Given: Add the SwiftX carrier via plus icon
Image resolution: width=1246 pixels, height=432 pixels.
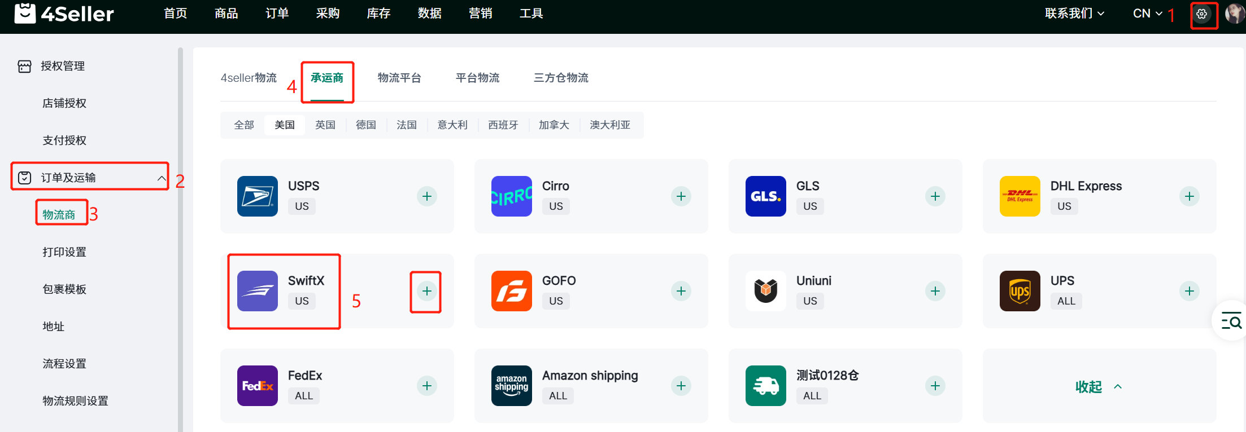Looking at the screenshot, I should point(427,291).
